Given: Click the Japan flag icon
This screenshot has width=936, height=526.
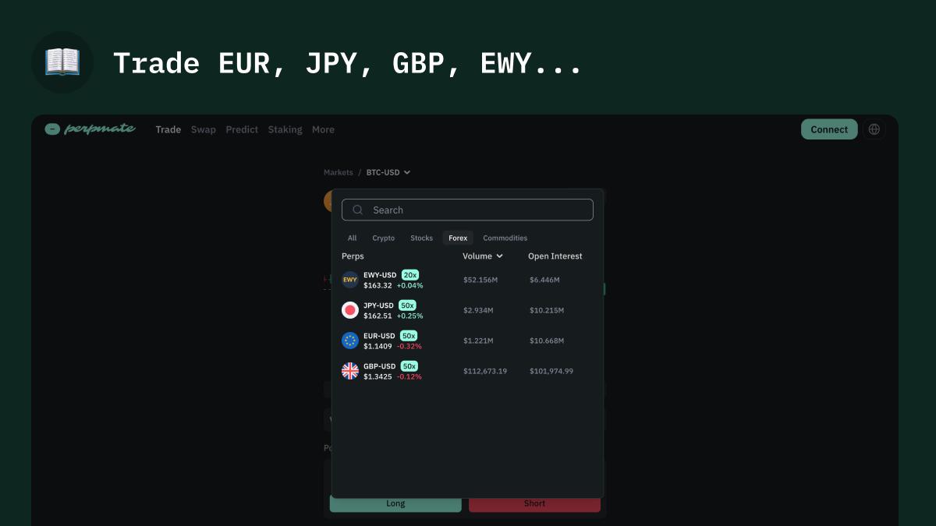Looking at the screenshot, I should pos(350,310).
